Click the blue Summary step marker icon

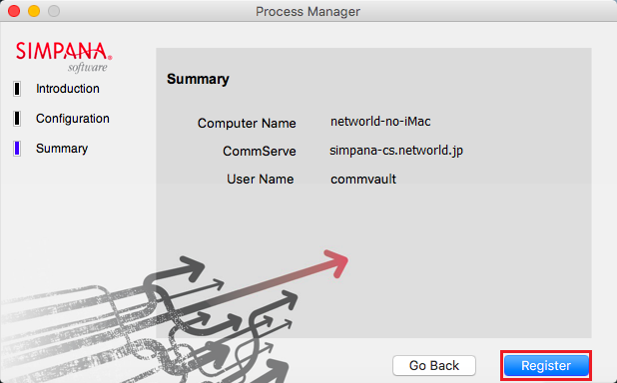click(17, 149)
